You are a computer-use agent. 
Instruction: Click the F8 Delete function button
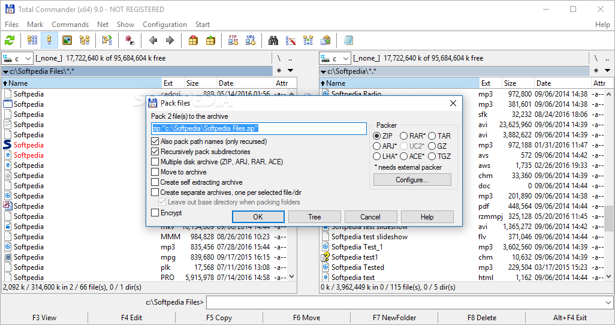point(482,318)
